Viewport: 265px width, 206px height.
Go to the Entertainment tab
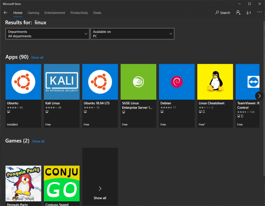click(55, 13)
